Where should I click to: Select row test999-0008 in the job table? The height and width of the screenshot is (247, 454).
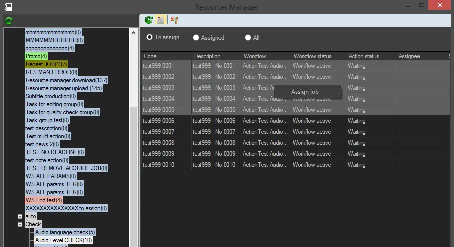coord(159,143)
